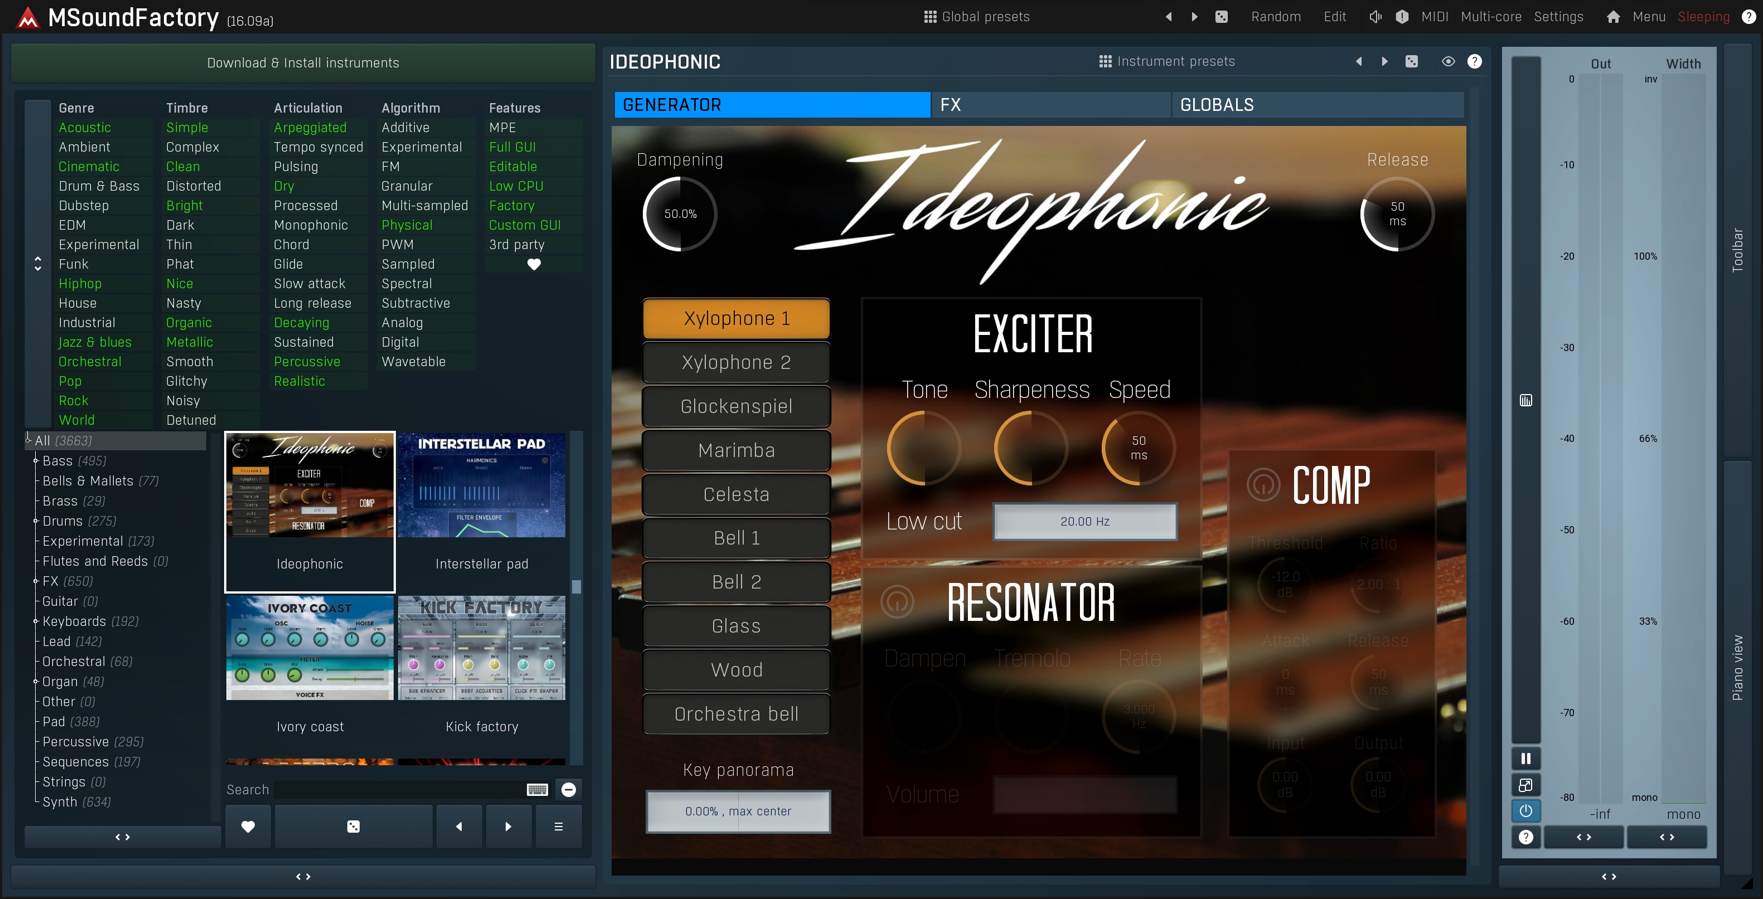Click heart favorites filter under Features
The image size is (1763, 899).
534,264
